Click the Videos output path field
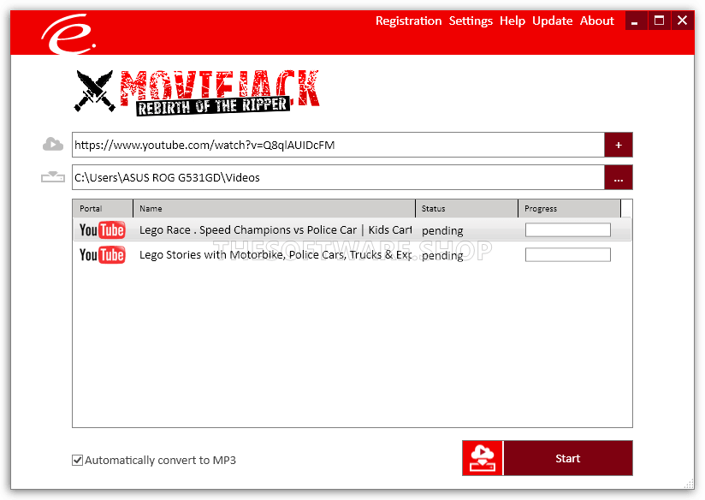Viewport: 705px width, 500px height. 338,177
